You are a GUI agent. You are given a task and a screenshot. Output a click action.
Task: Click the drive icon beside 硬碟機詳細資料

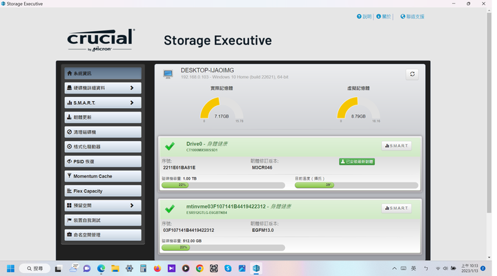coord(70,88)
